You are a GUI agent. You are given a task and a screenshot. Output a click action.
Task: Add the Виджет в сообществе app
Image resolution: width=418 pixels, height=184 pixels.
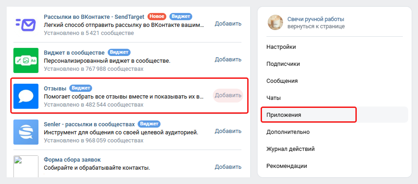pos(228,60)
